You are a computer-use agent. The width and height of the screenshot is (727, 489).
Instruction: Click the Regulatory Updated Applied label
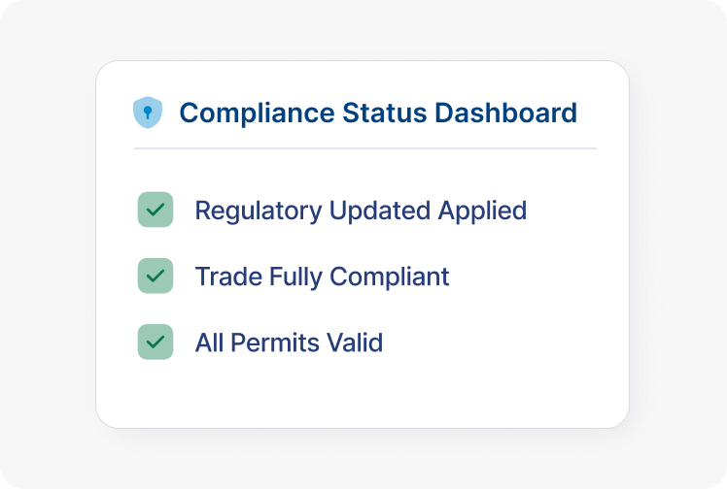point(361,211)
